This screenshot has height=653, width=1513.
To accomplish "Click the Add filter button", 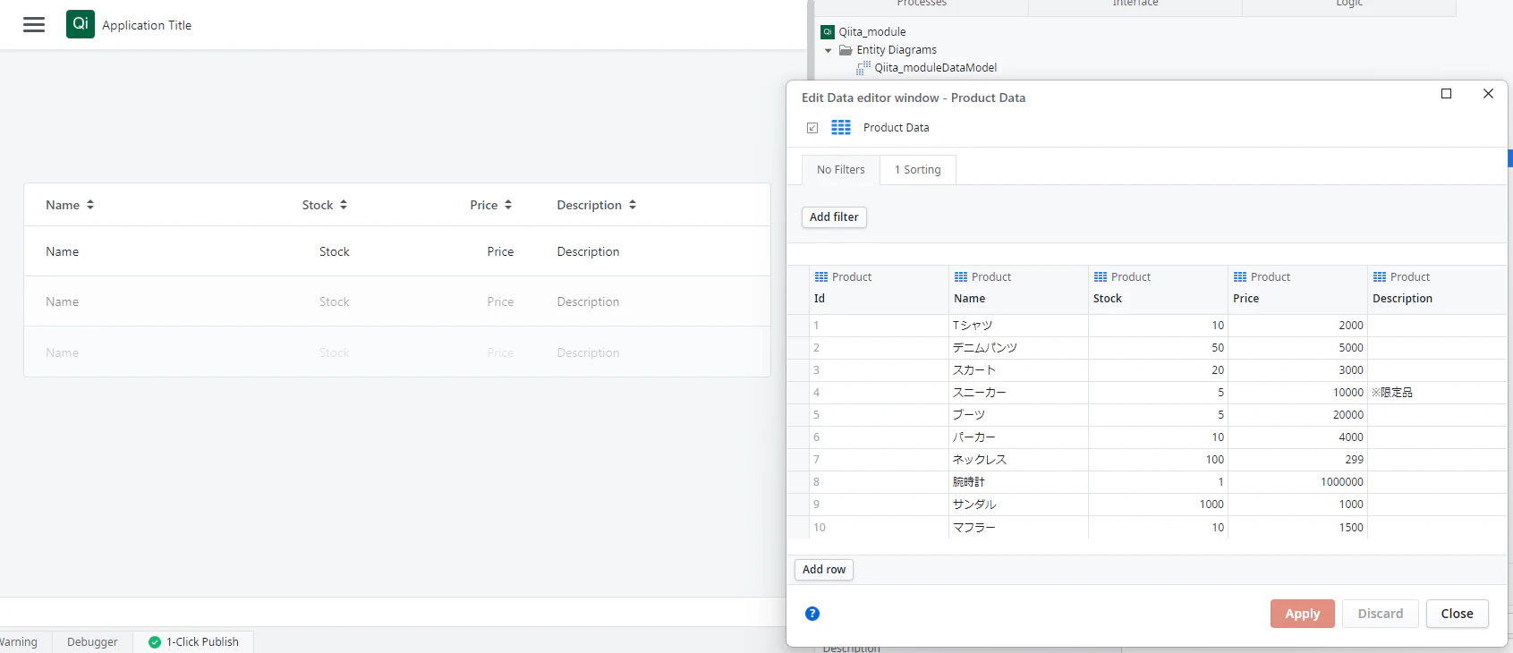I will [x=834, y=217].
